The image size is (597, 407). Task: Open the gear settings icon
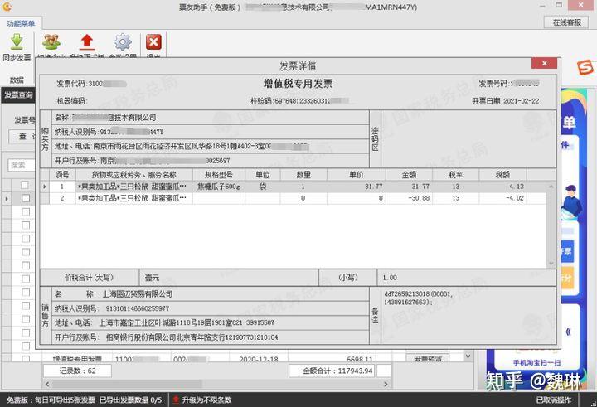pos(123,42)
